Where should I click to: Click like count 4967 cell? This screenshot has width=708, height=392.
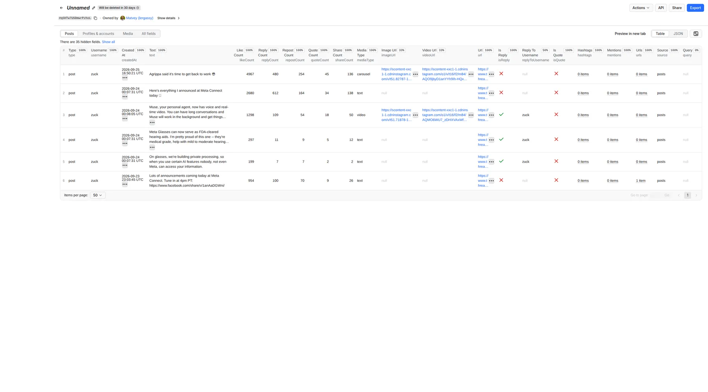pyautogui.click(x=250, y=74)
